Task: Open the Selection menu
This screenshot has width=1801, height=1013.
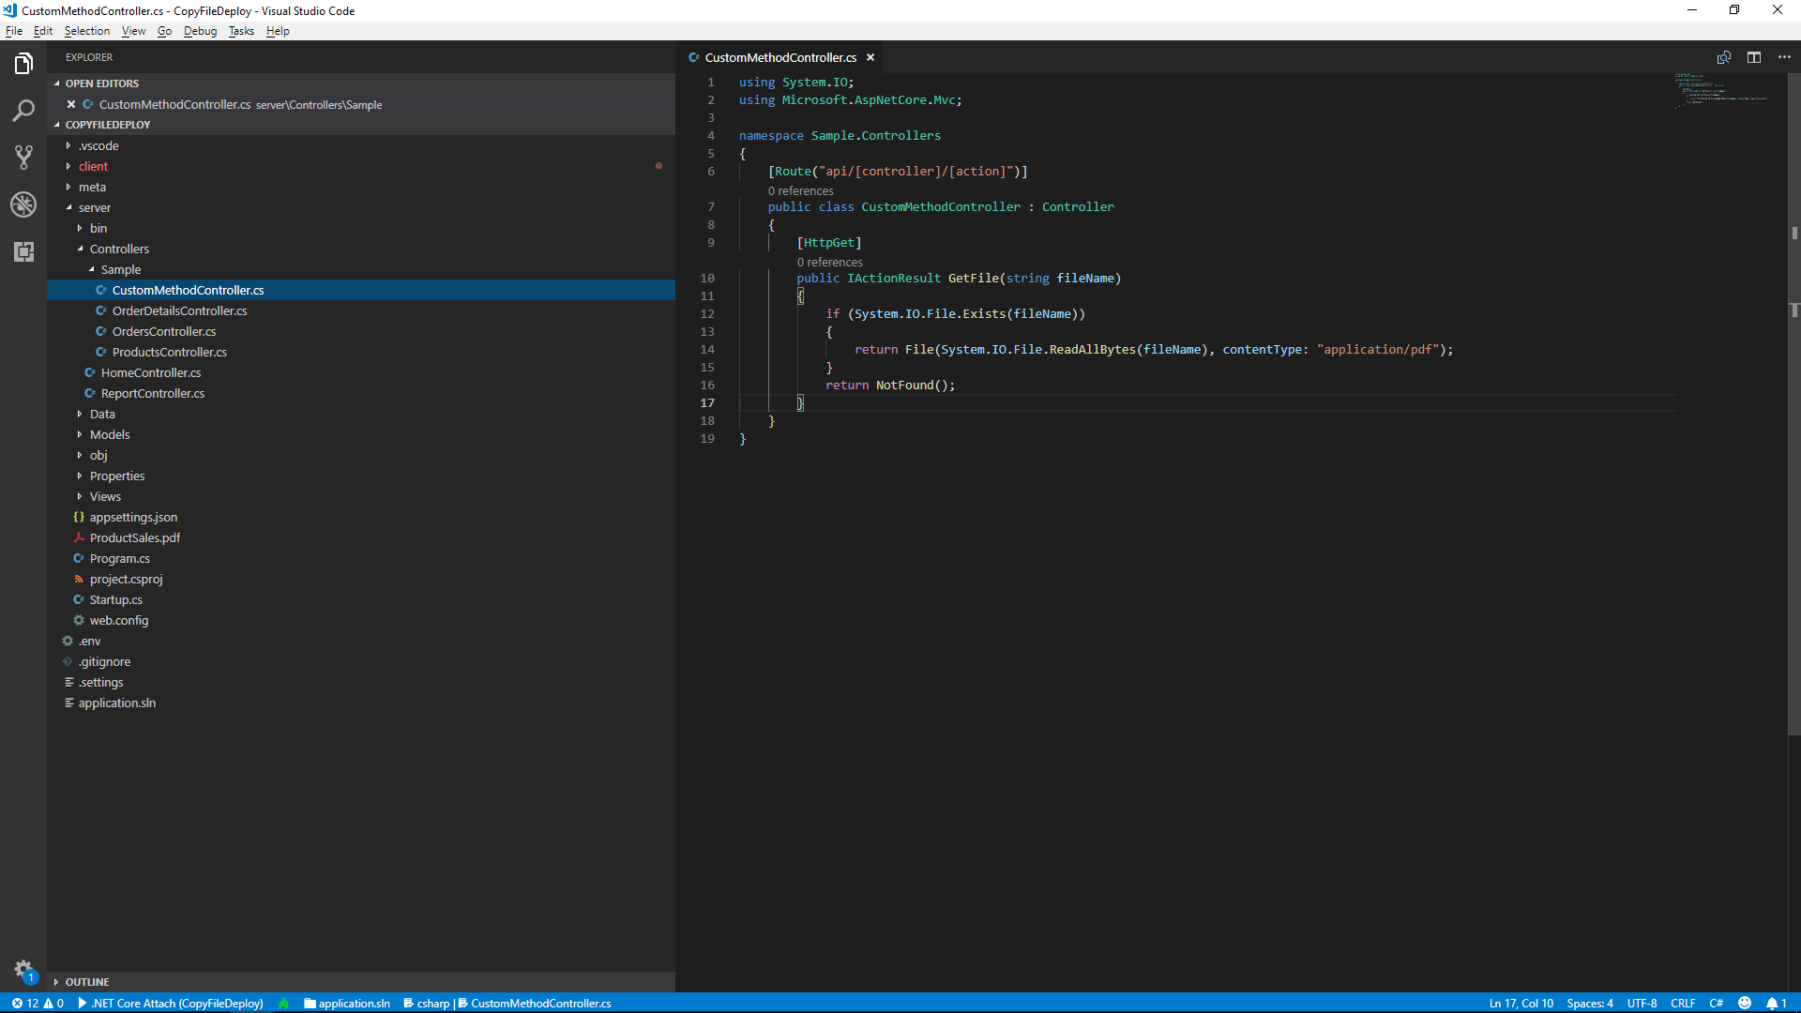Action: [87, 31]
